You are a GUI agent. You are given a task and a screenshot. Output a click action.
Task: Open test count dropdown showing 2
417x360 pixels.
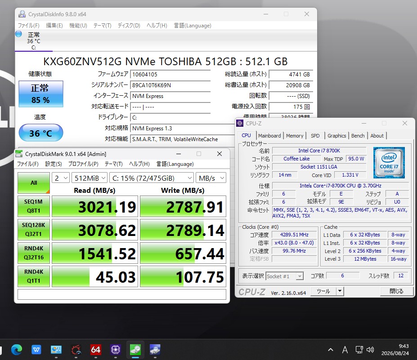pos(61,178)
